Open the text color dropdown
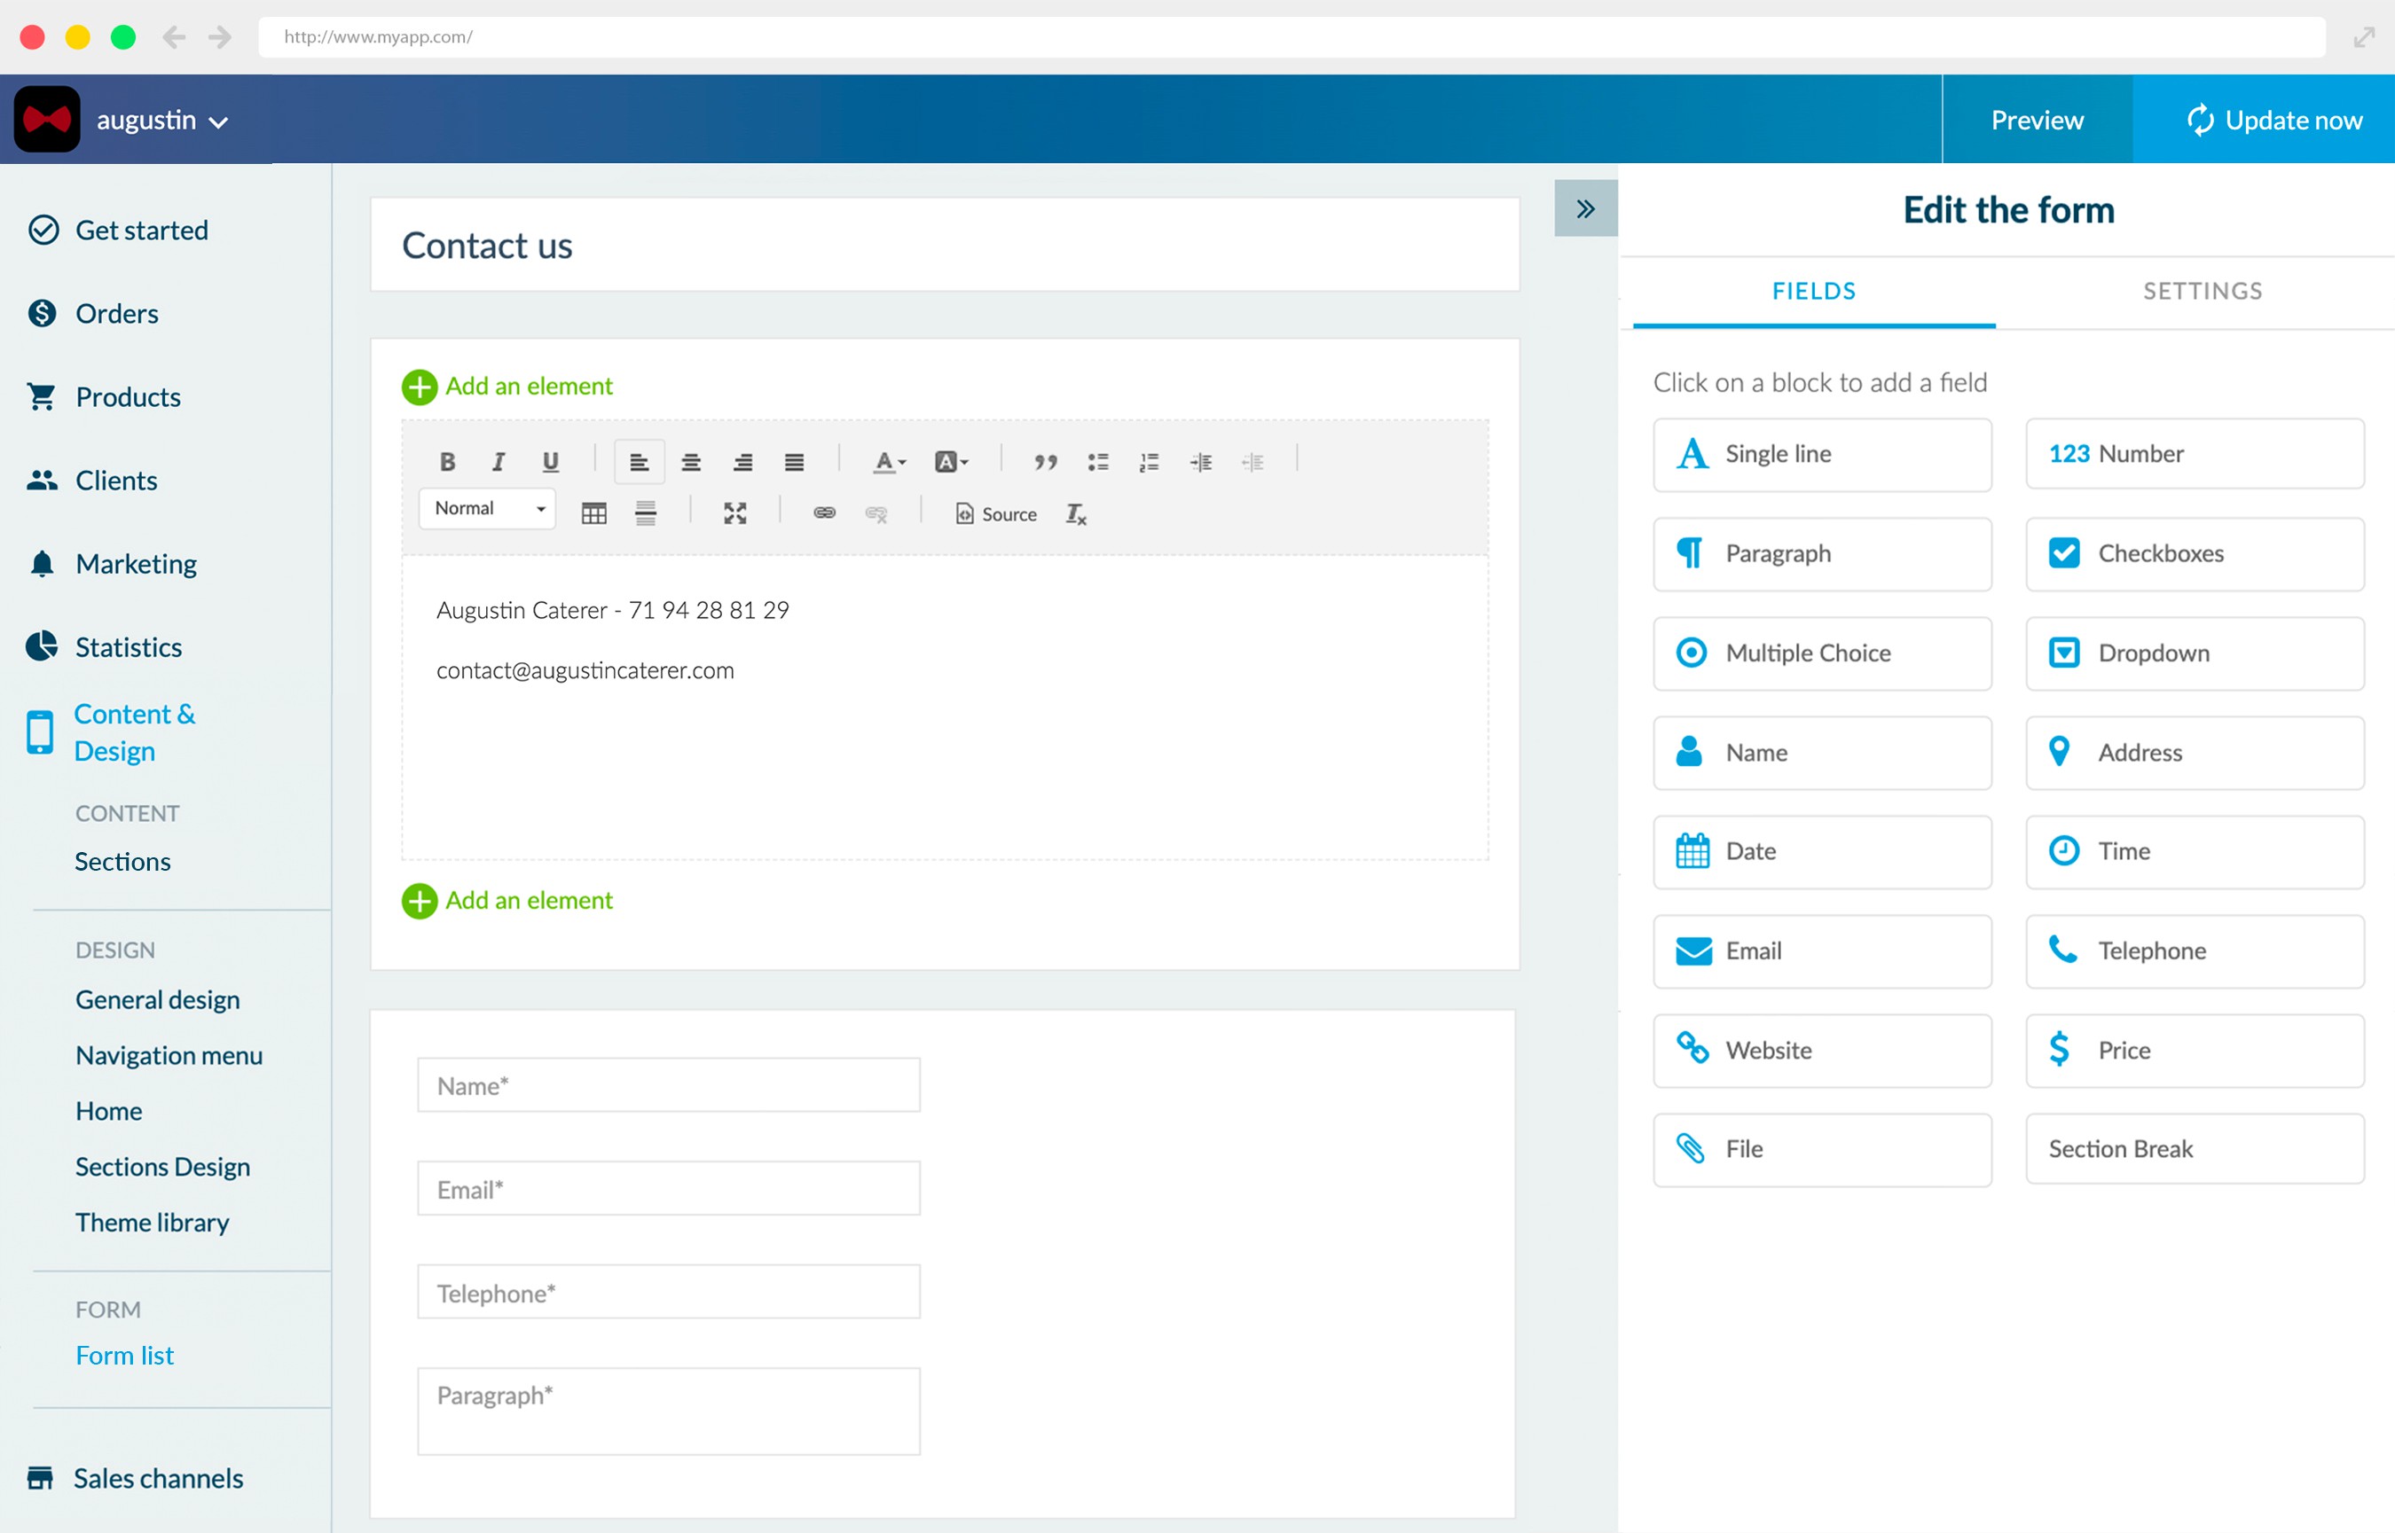This screenshot has width=2395, height=1533. pos(890,461)
